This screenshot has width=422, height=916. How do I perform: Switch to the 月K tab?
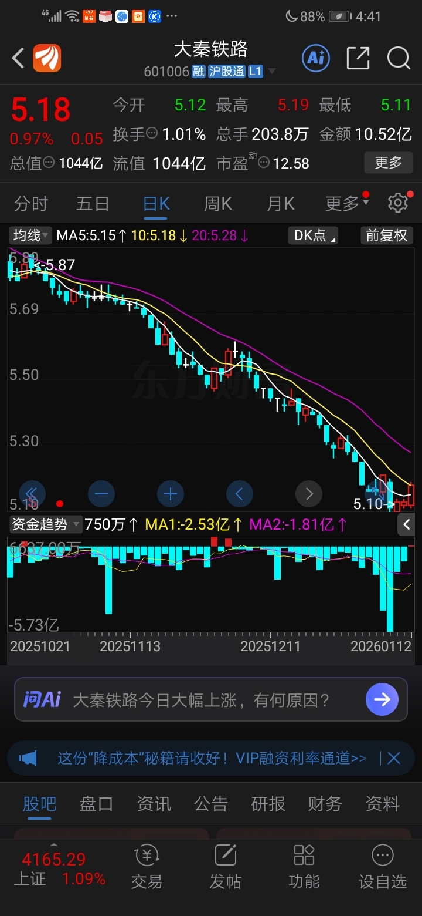click(x=281, y=203)
